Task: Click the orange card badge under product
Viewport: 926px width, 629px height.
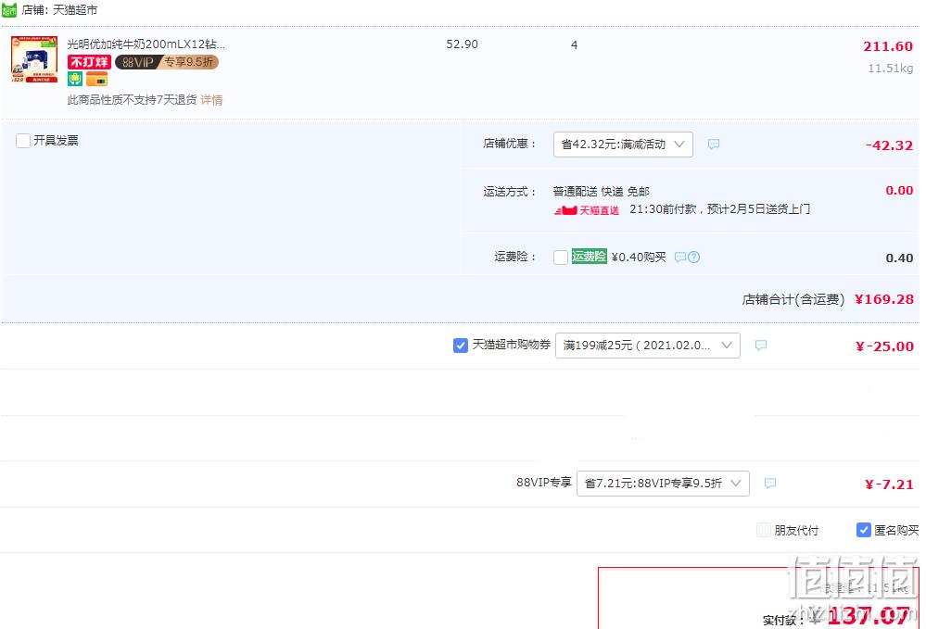Action: click(x=96, y=79)
